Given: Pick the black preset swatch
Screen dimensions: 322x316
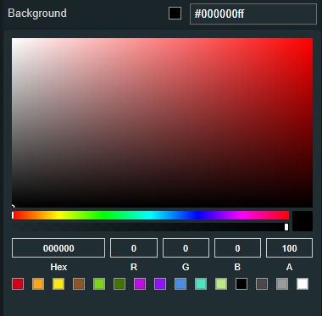Looking at the screenshot, I should 241,284.
